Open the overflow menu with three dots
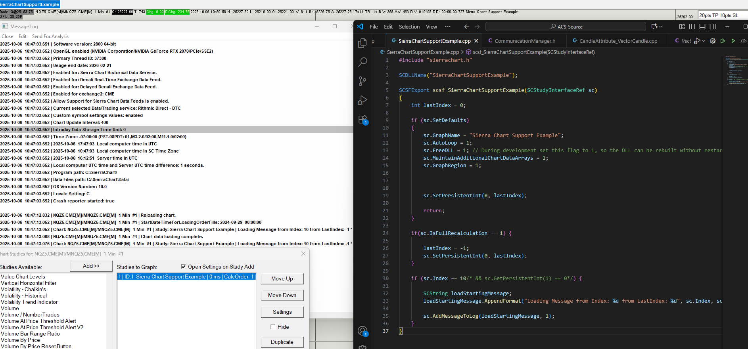 448,27
